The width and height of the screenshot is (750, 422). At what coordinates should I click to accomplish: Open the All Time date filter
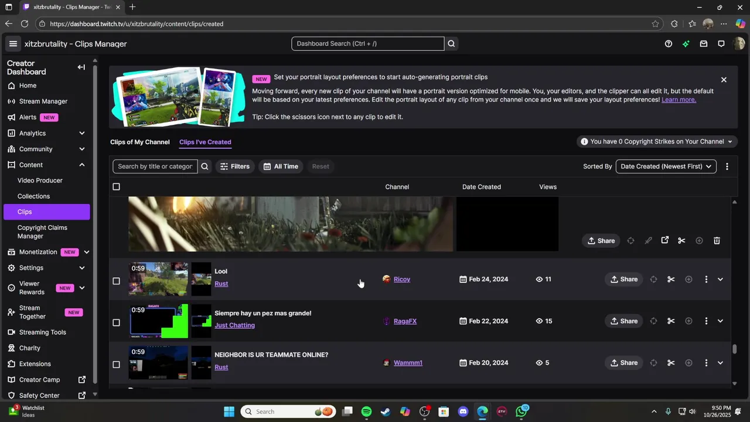click(281, 166)
